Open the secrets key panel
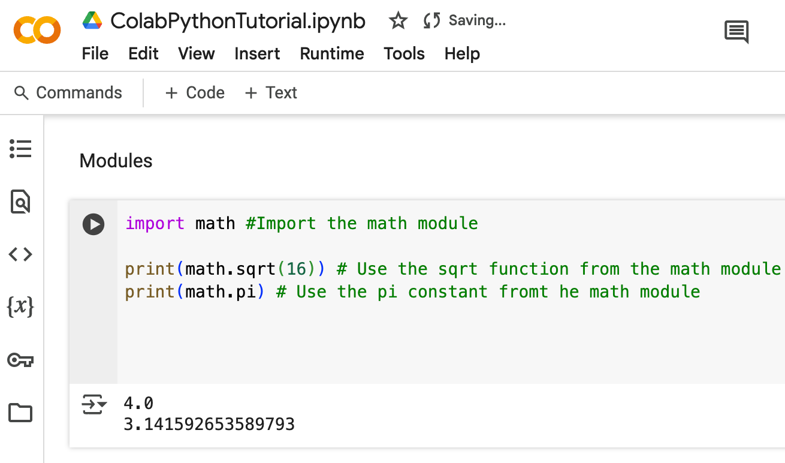This screenshot has height=463, width=785. pyautogui.click(x=20, y=360)
